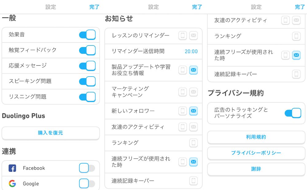Tap 完了 in the leftmost screen header
This screenshot has height=190, width=307.
(94, 7)
